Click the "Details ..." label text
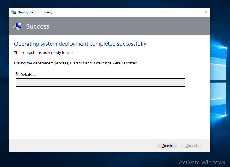 28,74
